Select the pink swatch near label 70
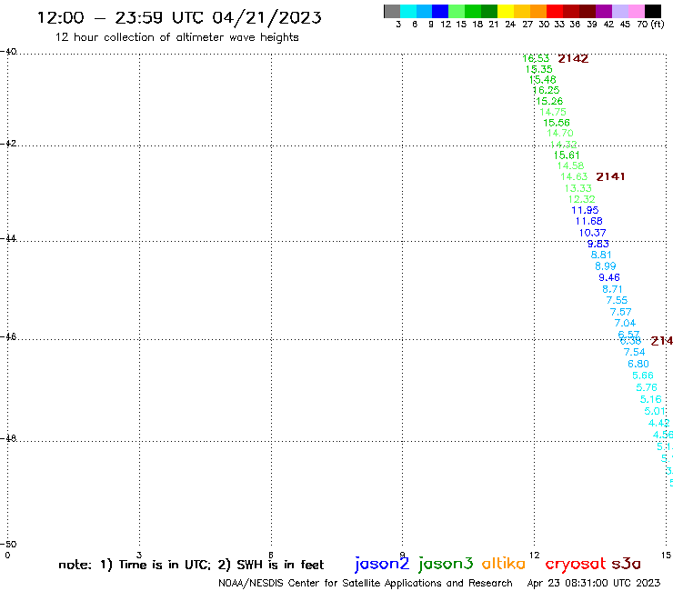The height and width of the screenshot is (591, 673). coord(636,11)
